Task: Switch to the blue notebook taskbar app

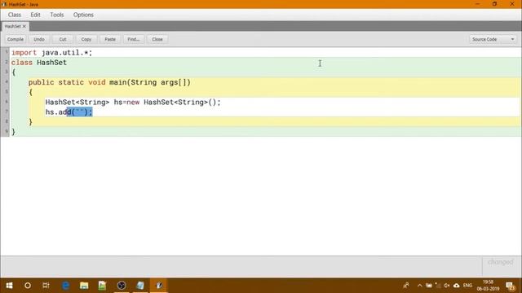Action: 140,286
